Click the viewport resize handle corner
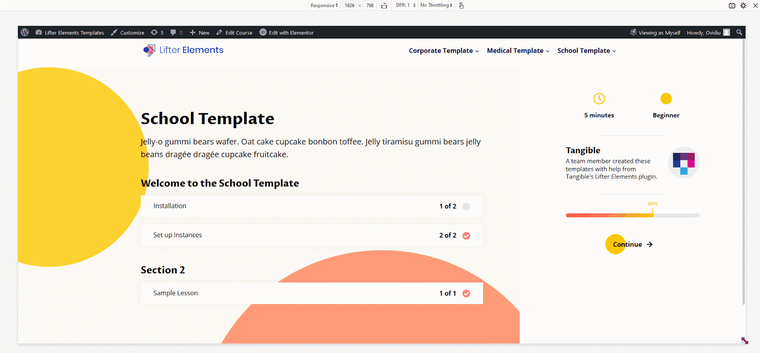Screen dimensions: 760x353 pos(744,341)
